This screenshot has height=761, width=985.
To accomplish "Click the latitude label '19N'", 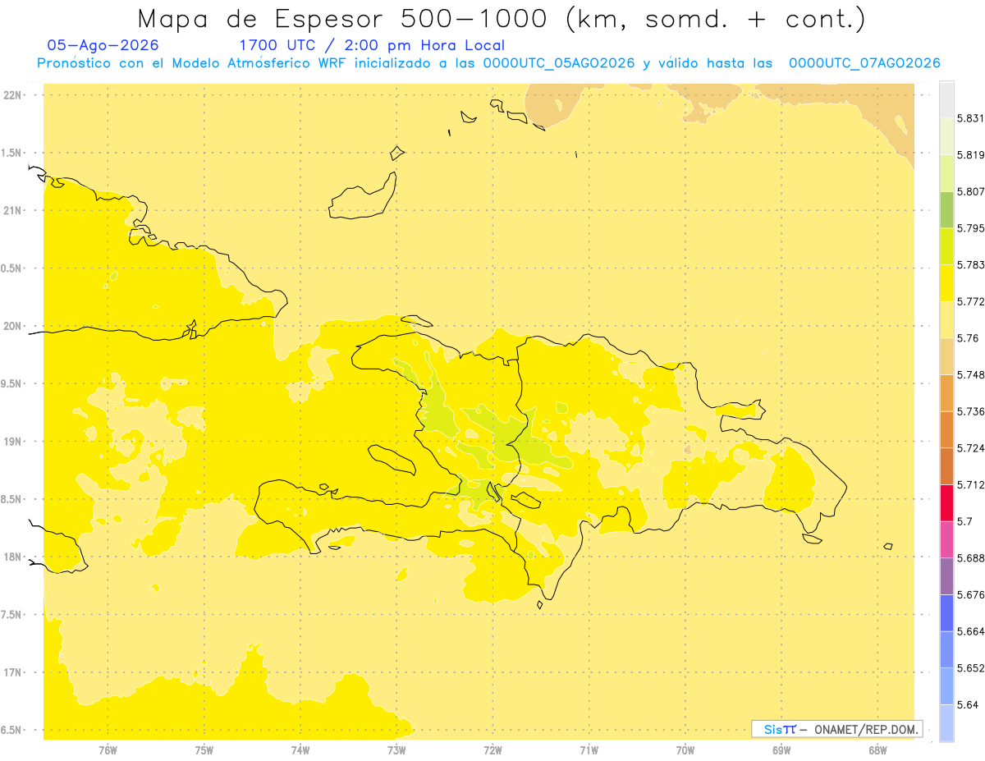I will pyautogui.click(x=12, y=442).
